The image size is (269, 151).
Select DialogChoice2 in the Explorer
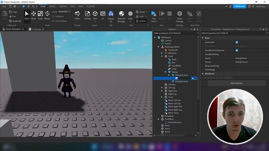coord(181,81)
